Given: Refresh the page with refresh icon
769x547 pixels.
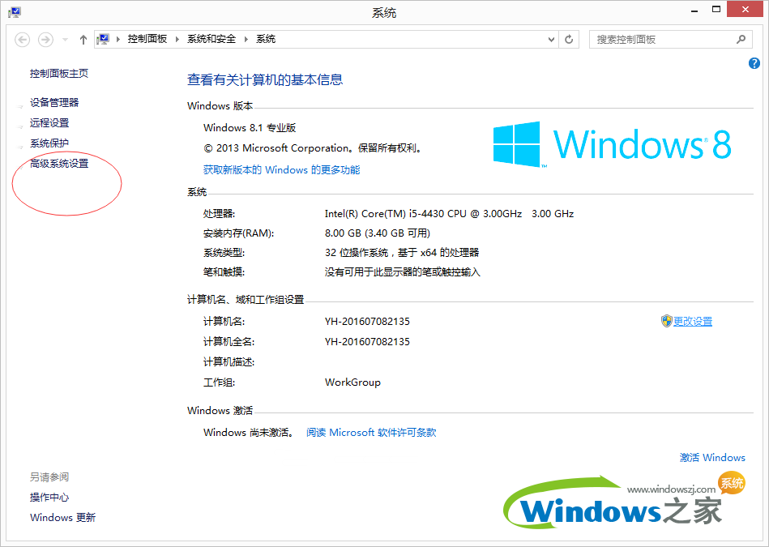Looking at the screenshot, I should point(569,39).
